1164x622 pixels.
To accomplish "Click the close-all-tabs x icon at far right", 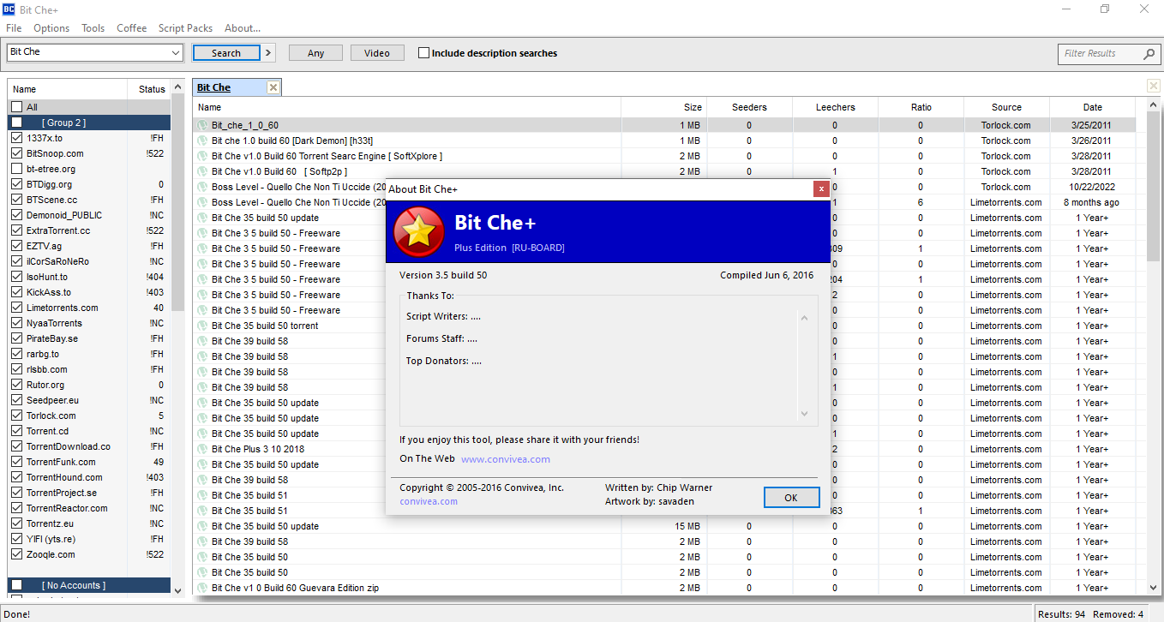I will 1154,86.
